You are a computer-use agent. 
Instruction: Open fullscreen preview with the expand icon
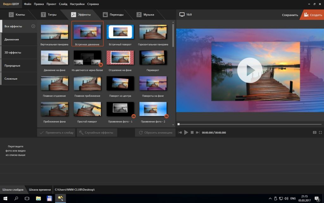(320, 132)
